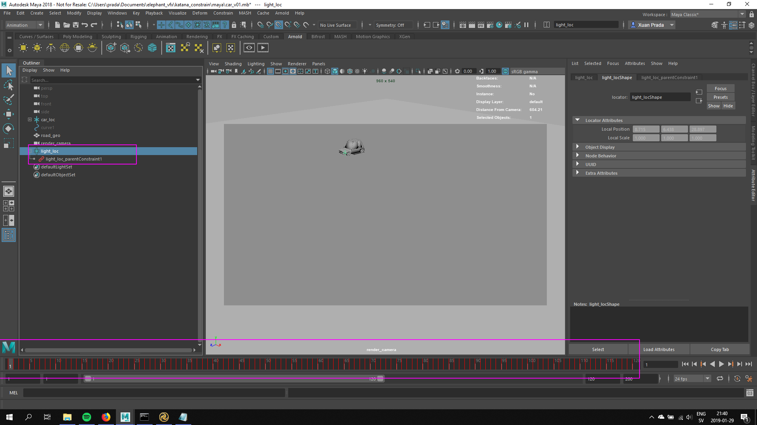Select the Move tool in toolbox
Image resolution: width=757 pixels, height=425 pixels.
click(x=9, y=114)
